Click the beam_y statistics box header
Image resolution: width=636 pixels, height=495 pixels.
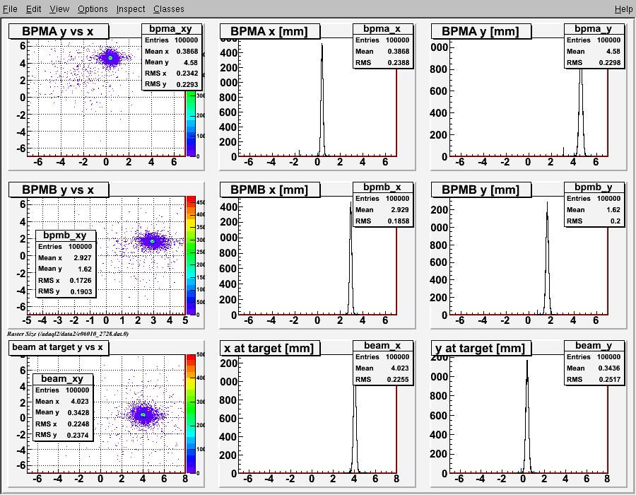click(x=594, y=346)
